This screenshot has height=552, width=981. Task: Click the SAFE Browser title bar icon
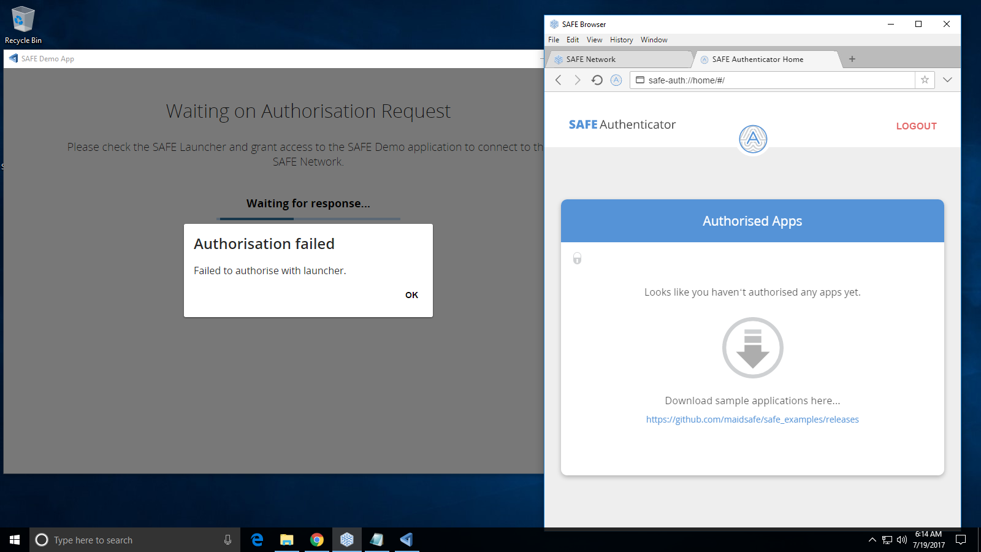(x=554, y=25)
